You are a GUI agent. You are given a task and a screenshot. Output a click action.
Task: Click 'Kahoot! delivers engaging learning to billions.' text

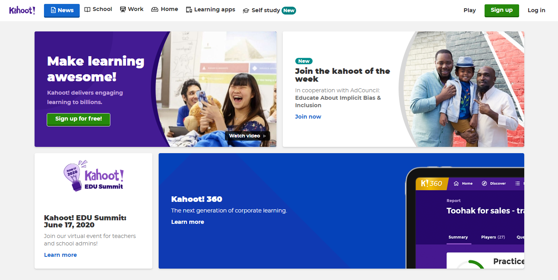click(x=85, y=97)
